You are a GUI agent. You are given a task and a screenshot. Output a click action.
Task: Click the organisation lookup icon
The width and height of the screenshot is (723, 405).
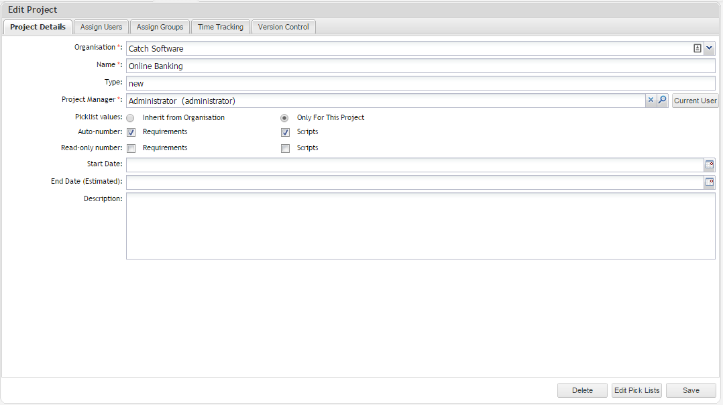click(x=698, y=48)
